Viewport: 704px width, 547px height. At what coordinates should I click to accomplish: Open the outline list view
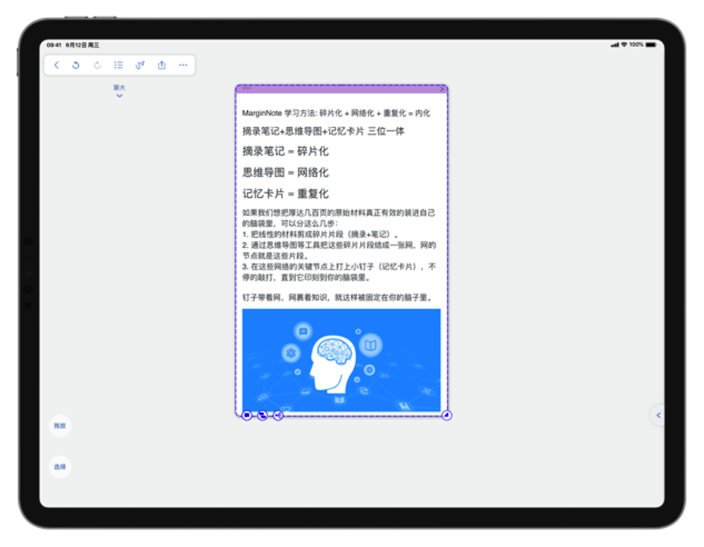[x=118, y=65]
